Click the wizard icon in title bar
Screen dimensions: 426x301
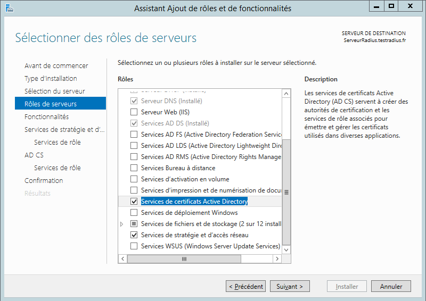[9, 8]
